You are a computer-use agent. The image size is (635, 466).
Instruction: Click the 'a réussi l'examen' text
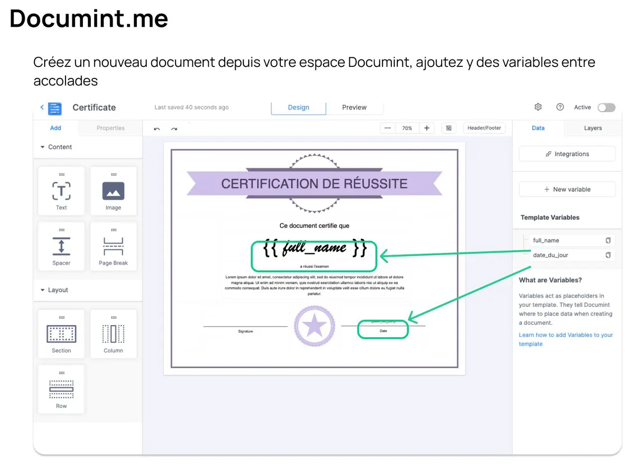point(315,266)
